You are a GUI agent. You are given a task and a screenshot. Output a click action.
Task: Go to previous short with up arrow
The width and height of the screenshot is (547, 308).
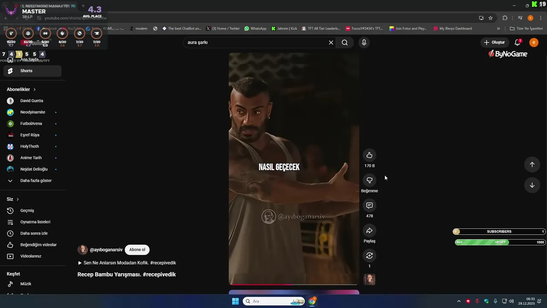532,165
